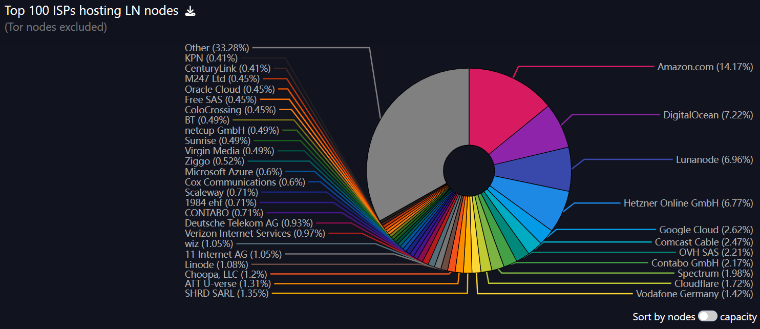Click the ATT U-verse (1.31%) label

click(x=228, y=283)
